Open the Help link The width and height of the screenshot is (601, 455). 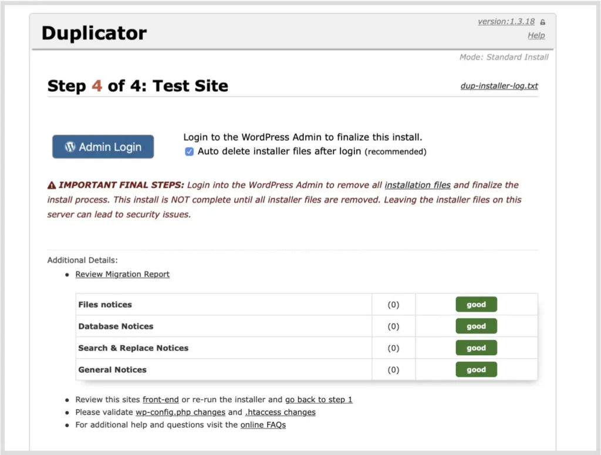[535, 35]
